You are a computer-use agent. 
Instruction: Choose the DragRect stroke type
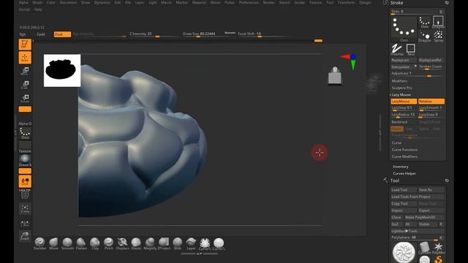[438, 22]
